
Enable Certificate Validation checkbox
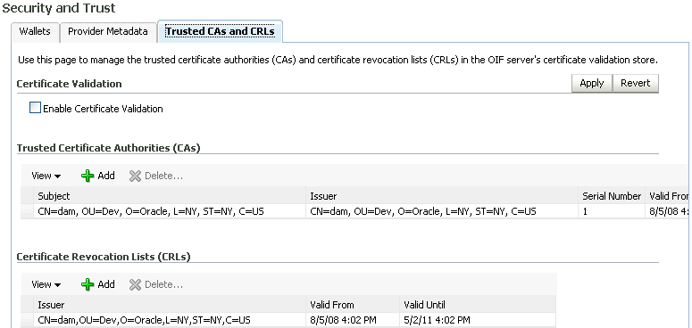(x=36, y=108)
